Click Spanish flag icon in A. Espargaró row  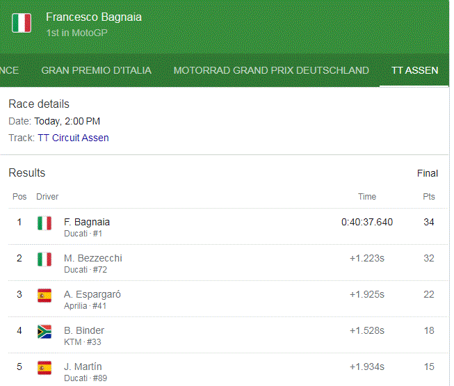pyautogui.click(x=44, y=296)
